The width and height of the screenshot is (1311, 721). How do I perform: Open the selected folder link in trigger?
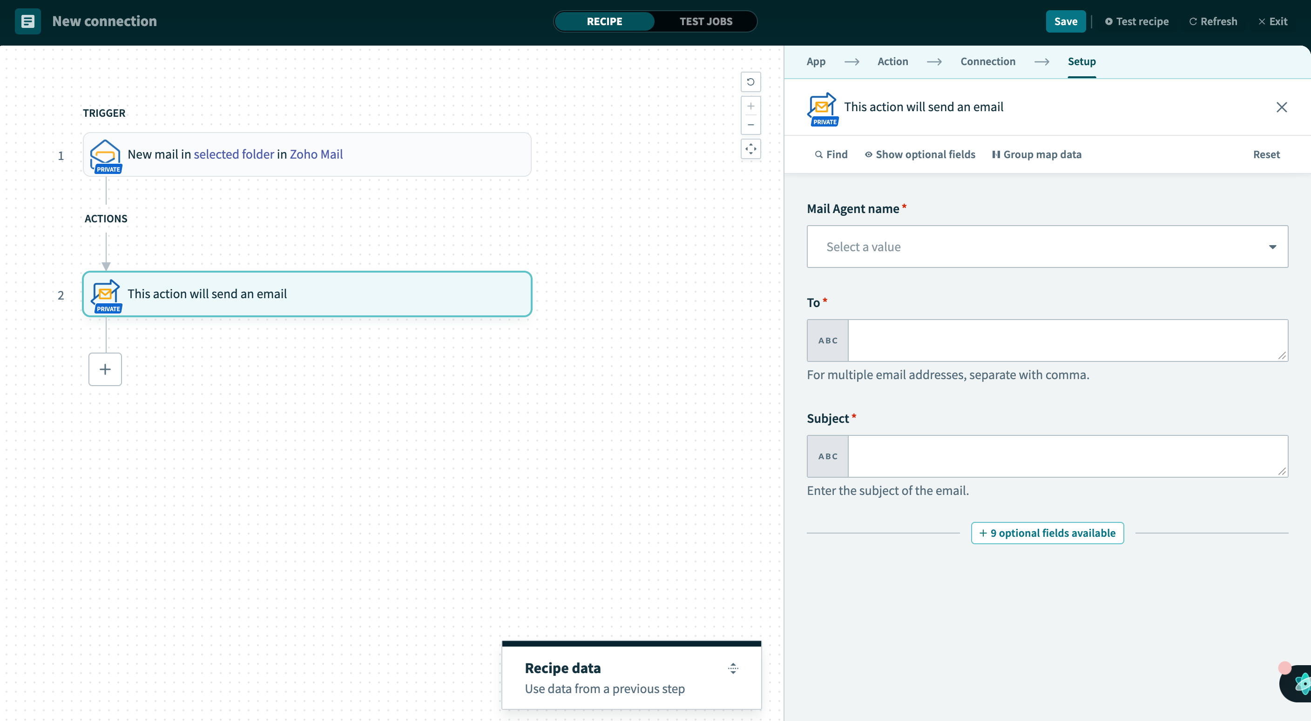234,154
